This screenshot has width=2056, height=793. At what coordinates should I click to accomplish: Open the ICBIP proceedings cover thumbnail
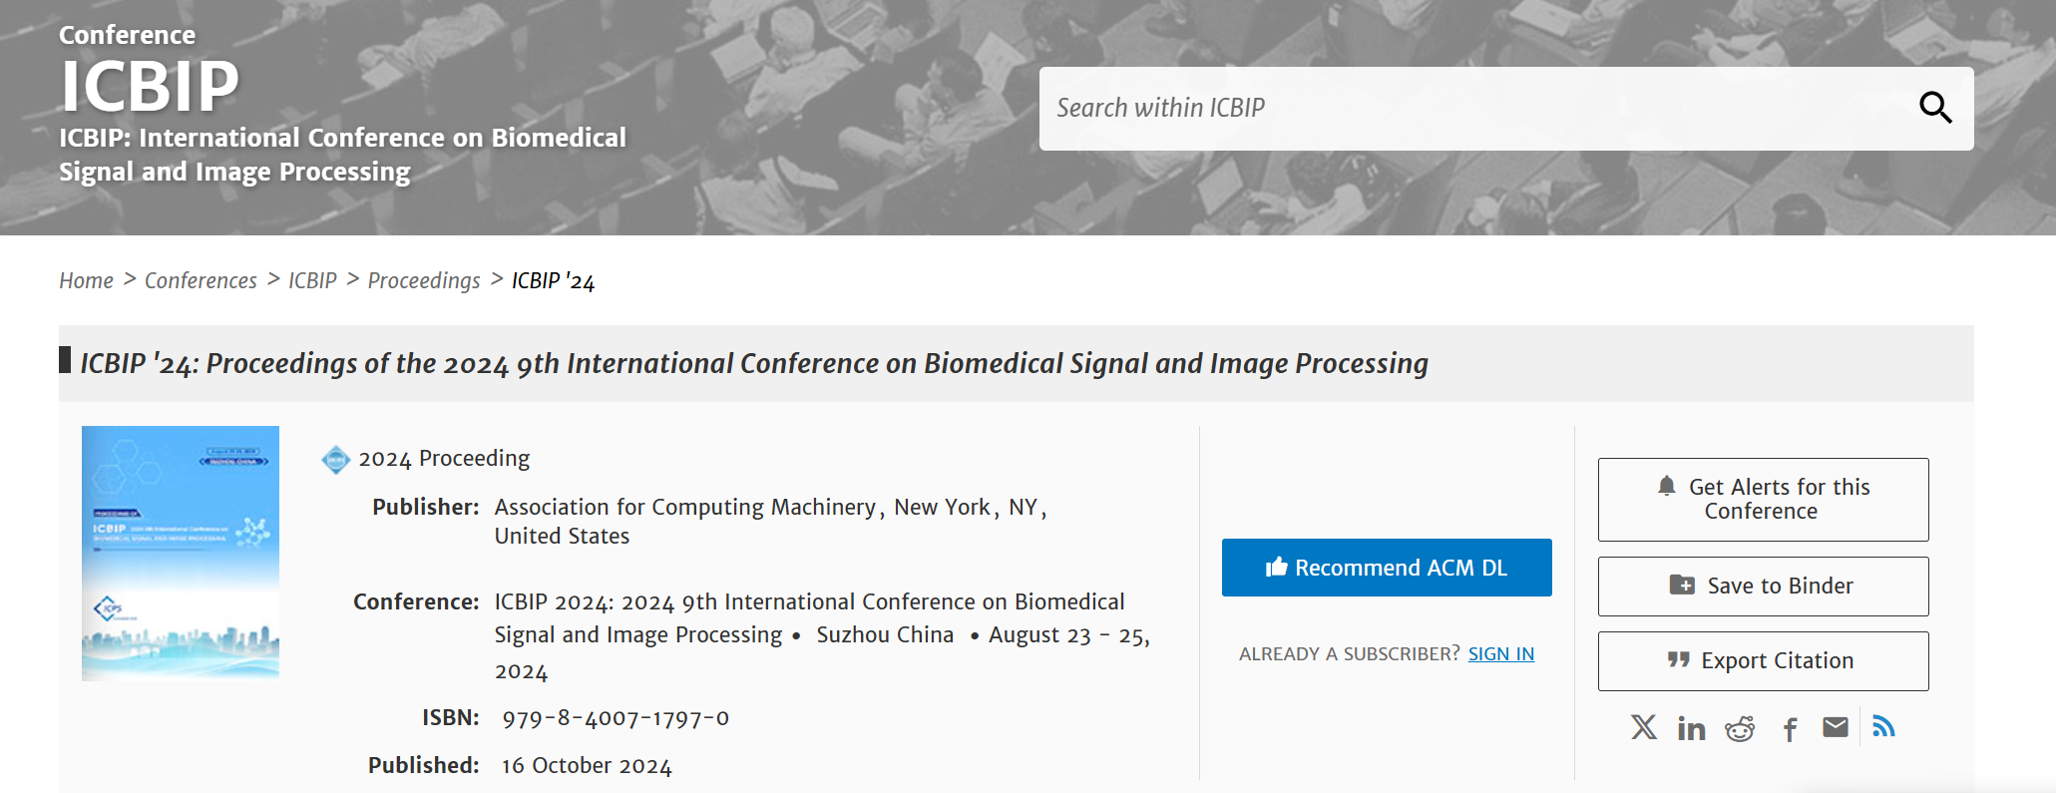(x=181, y=553)
